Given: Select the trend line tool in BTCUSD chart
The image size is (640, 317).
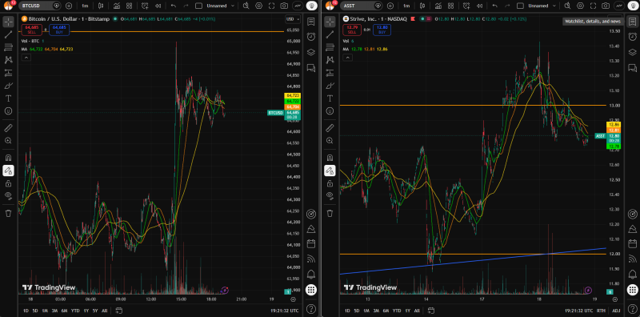Looking at the screenshot, I should click(x=8, y=34).
